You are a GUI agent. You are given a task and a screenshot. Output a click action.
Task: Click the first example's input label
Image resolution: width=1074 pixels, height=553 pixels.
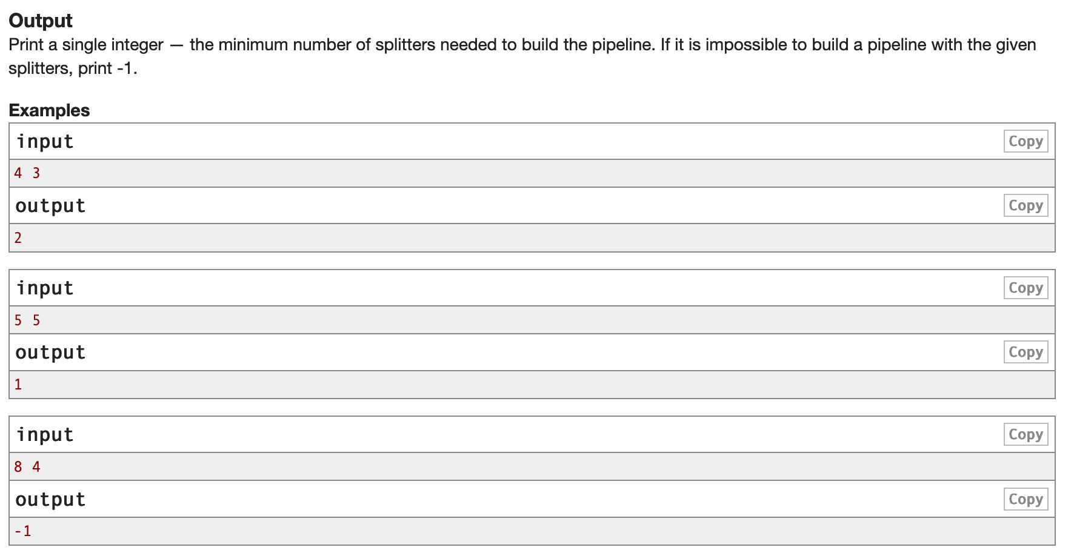click(x=45, y=141)
